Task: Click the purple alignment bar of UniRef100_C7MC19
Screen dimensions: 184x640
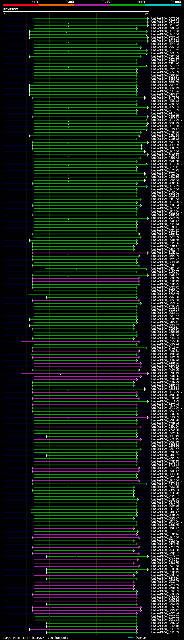Action: tap(85, 373)
